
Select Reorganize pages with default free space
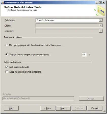pos(7,45)
